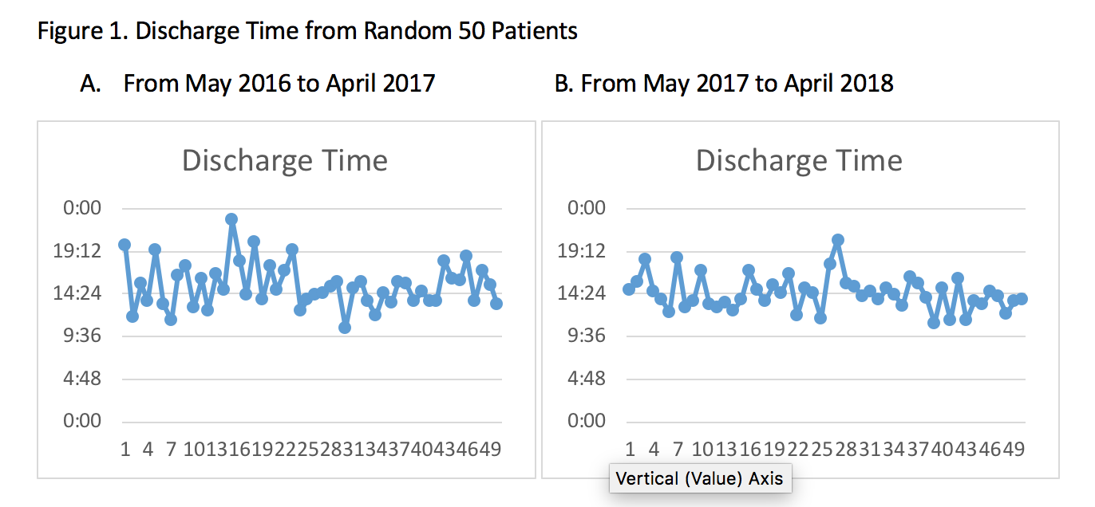Click caption "B. From May 2017 to April 2018"
Image resolution: width=1095 pixels, height=507 pixels.
coord(724,83)
